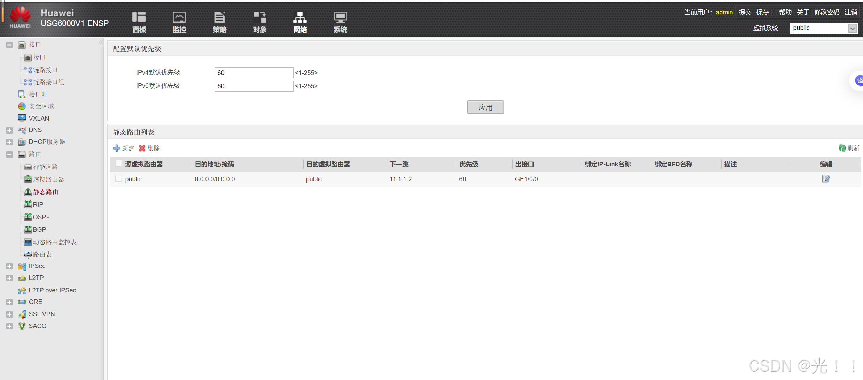863x380 pixels.
Task: Expand the IPSec tree node
Action: (x=9, y=266)
